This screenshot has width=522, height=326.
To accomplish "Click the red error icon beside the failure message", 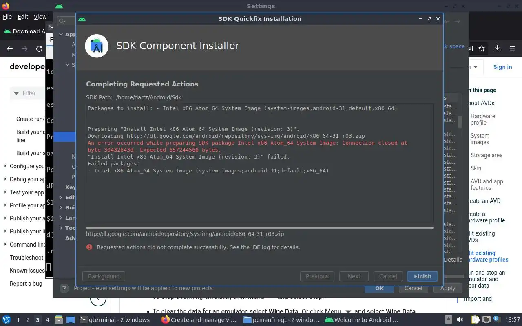I will (89, 247).
